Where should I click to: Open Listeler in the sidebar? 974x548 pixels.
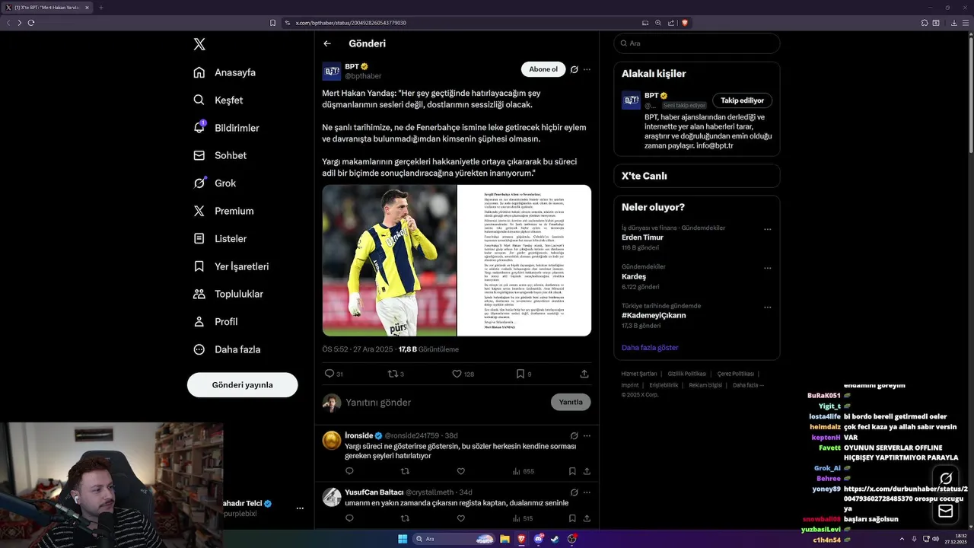(220, 238)
